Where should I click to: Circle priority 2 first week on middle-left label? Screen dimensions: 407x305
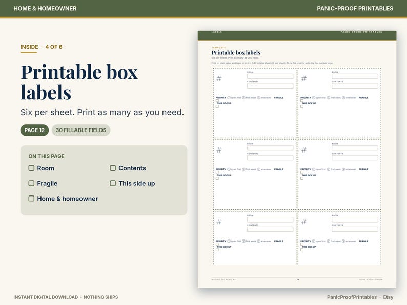click(243, 169)
